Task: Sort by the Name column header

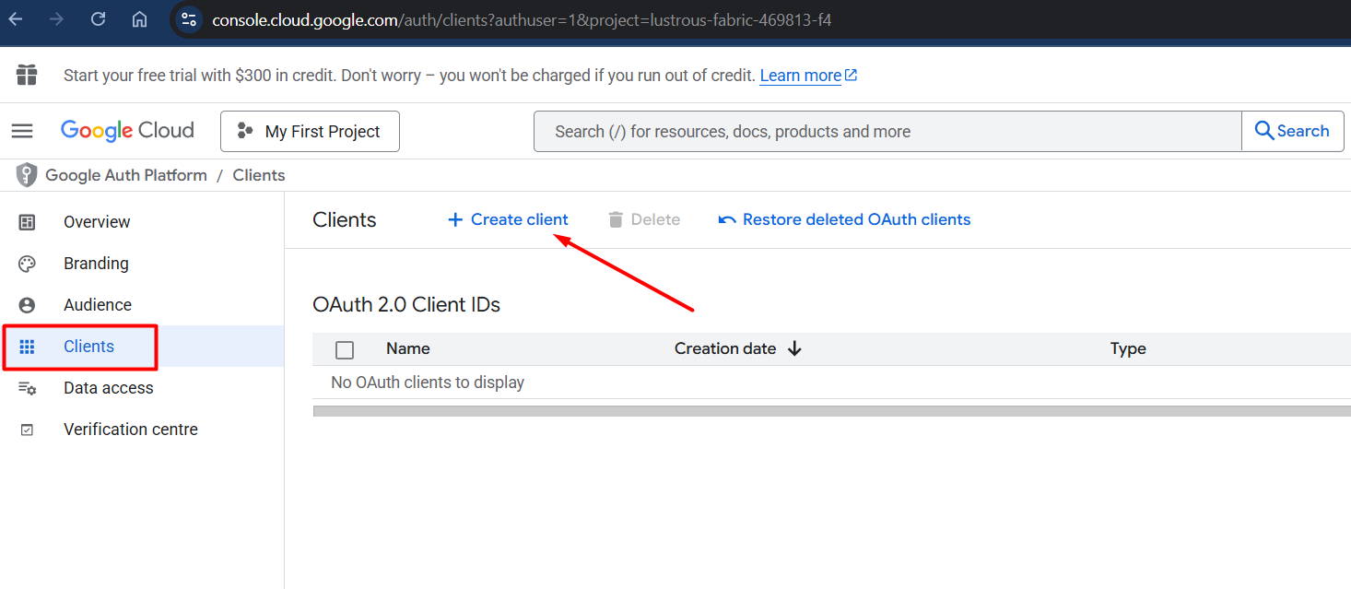Action: pos(408,348)
